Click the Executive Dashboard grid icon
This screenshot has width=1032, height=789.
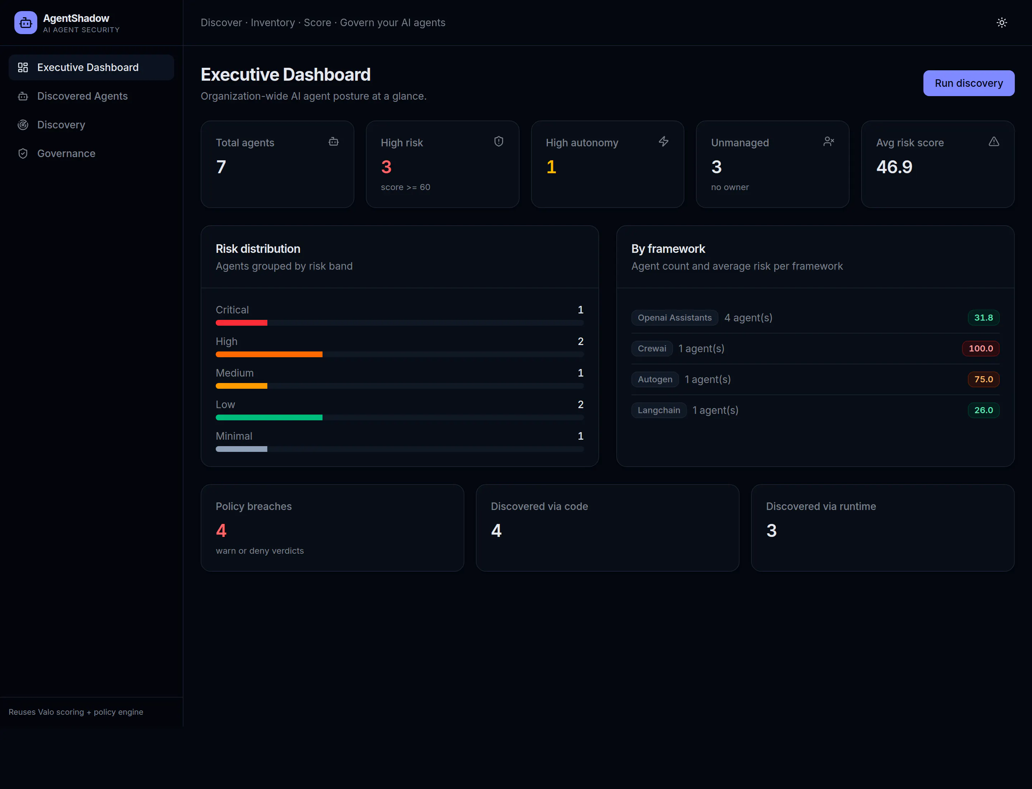click(23, 67)
